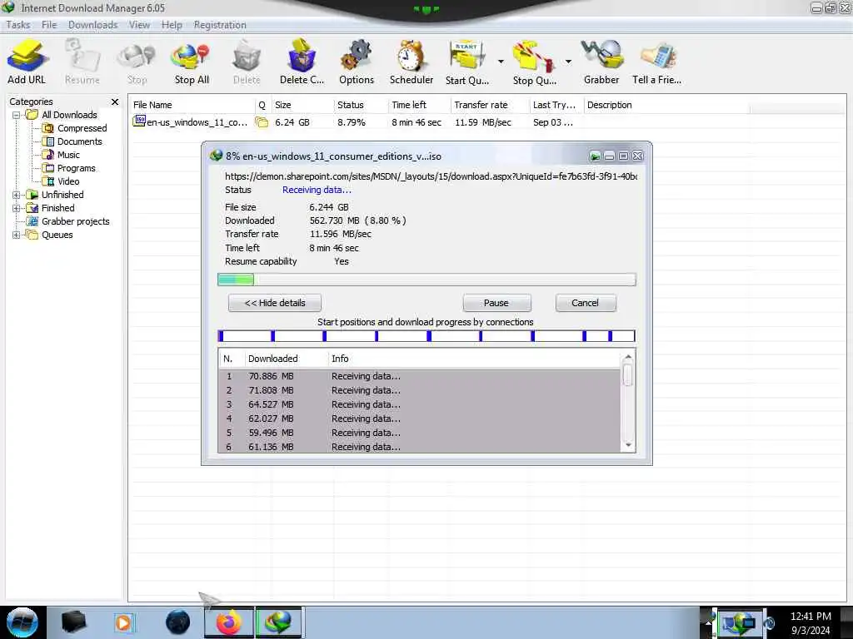Click the download progress bar
This screenshot has height=639, width=853.
pyautogui.click(x=426, y=280)
